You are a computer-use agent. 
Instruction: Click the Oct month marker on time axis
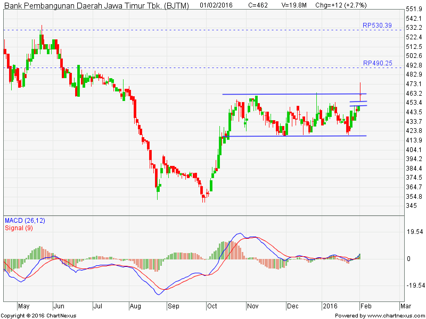click(x=212, y=307)
